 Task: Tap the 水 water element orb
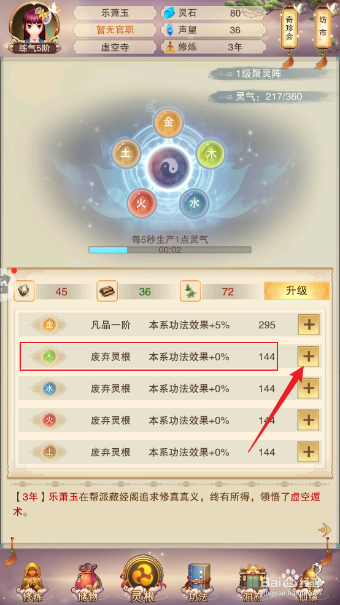point(194,204)
